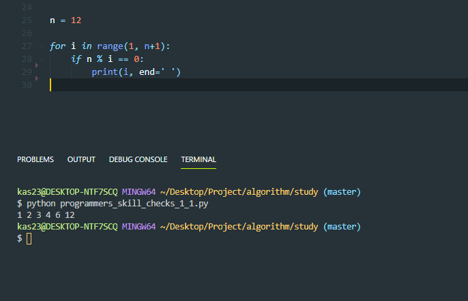468x301 pixels.
Task: Click the line number 27 in gutter
Action: [27, 46]
